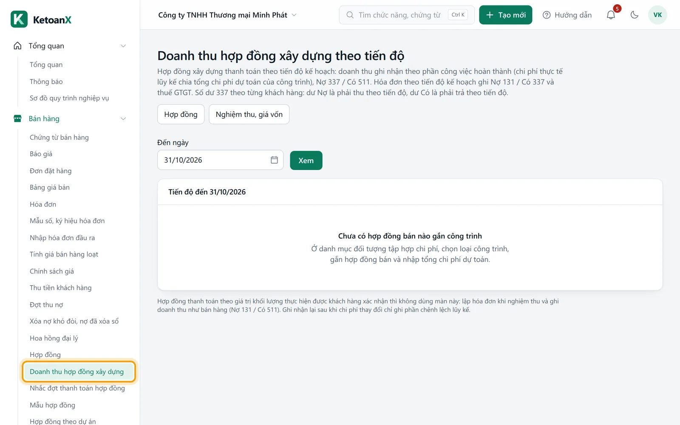Image resolution: width=680 pixels, height=425 pixels.
Task: Click the Tổng quan sub-item link
Action: (46, 65)
